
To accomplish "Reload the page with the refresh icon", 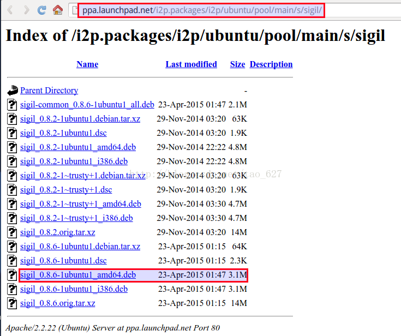I will (x=41, y=10).
